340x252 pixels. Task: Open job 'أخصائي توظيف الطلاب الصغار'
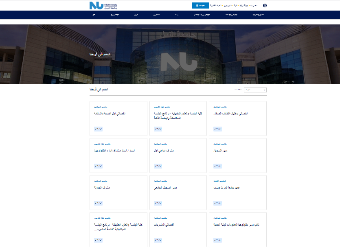point(231,114)
